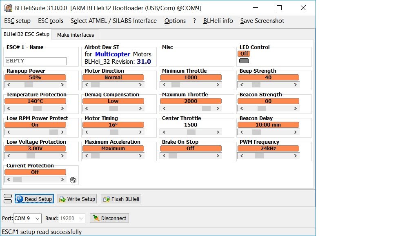
Task: Click the Motor Timing slider thumb
Action: pos(114,132)
